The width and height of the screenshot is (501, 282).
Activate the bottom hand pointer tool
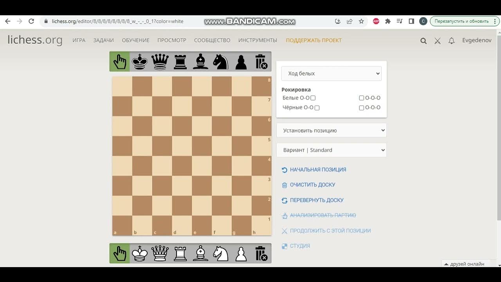120,253
